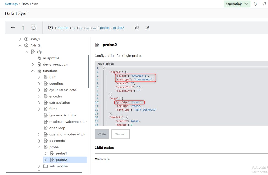Collapse the probe tree node
268x175 pixels.
point(39,147)
